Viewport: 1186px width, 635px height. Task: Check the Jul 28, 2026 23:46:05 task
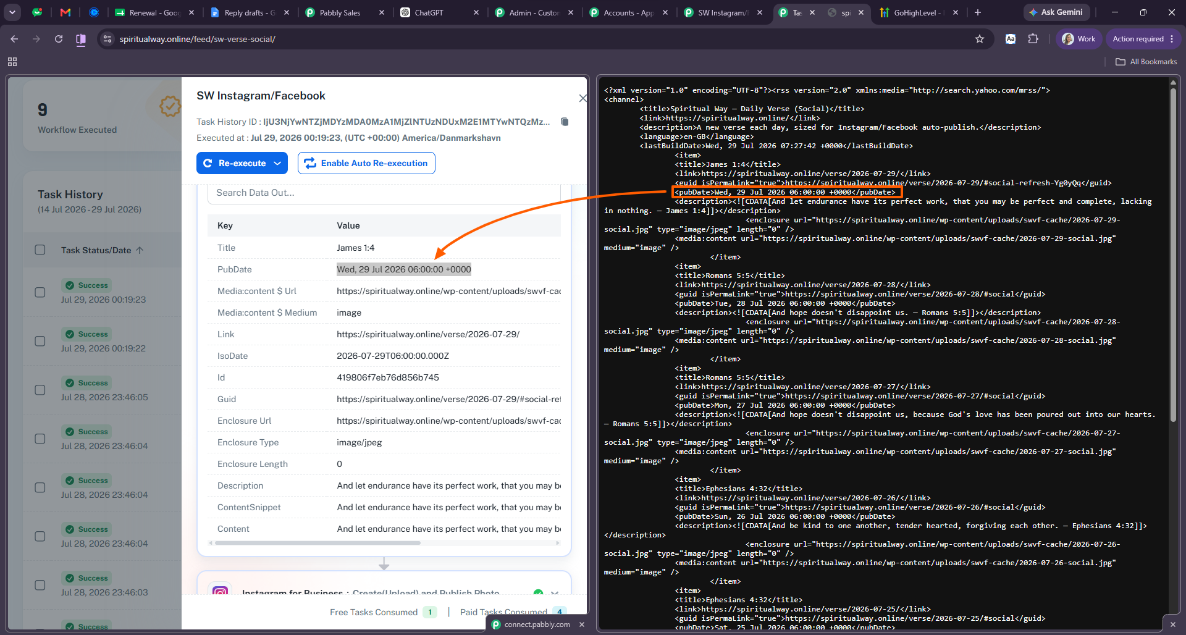(40, 390)
